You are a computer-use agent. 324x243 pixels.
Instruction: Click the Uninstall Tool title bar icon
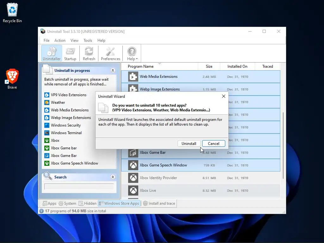tap(43, 31)
